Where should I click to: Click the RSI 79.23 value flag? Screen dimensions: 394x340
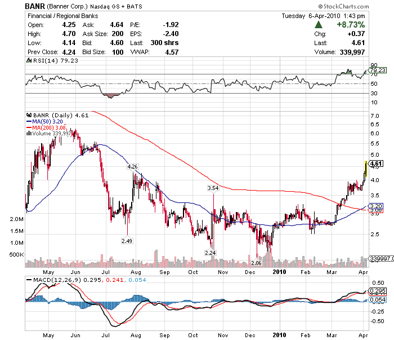(377, 70)
